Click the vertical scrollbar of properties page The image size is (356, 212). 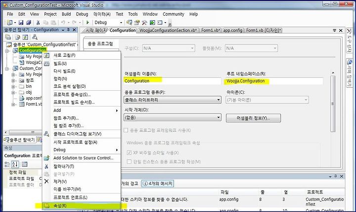tap(333, 104)
